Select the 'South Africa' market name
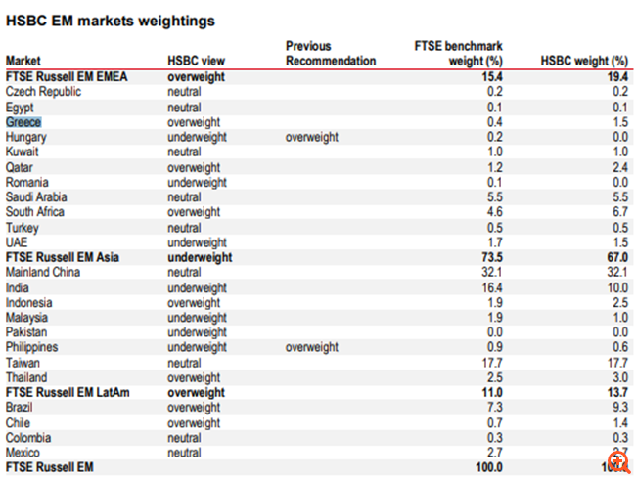 [x=35, y=211]
